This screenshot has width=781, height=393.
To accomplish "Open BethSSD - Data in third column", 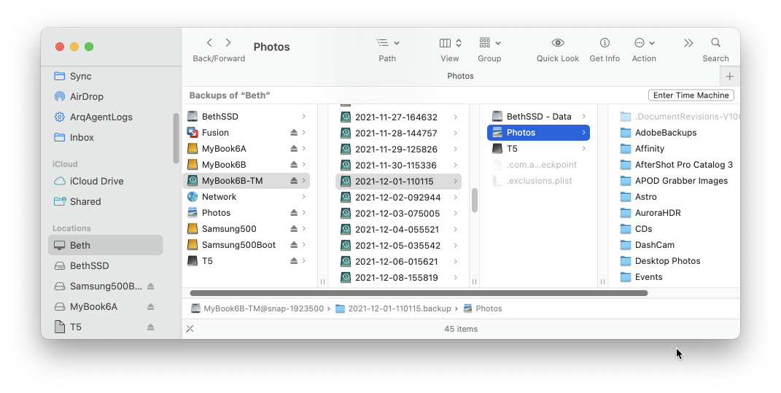I will coord(538,117).
